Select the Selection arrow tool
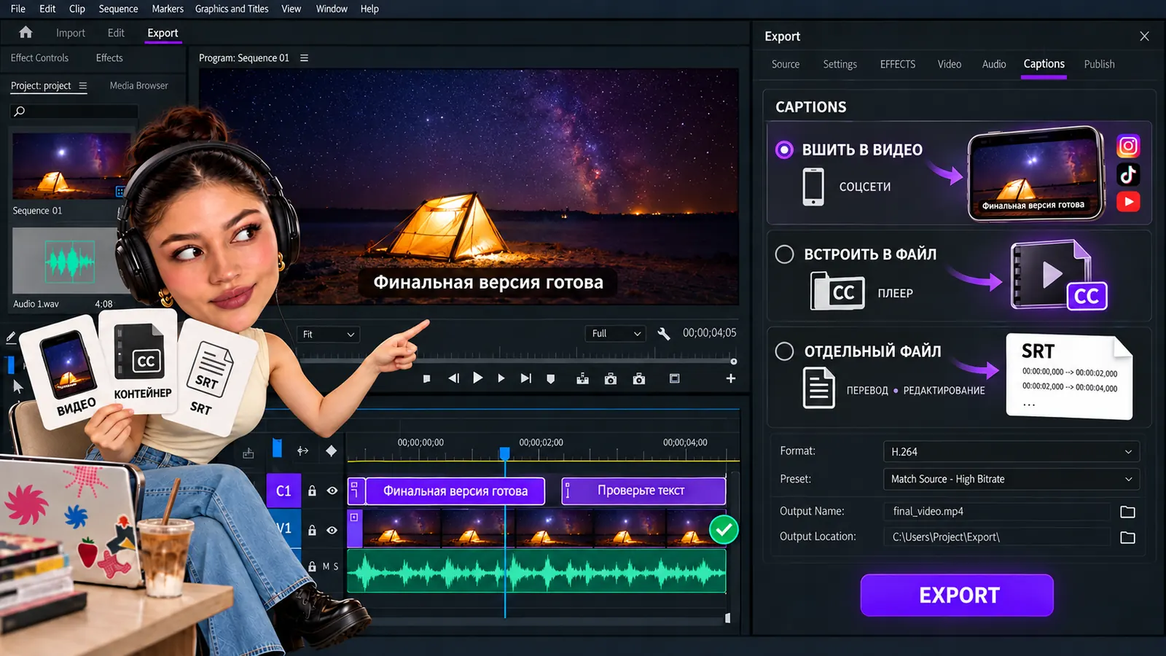Image resolution: width=1166 pixels, height=656 pixels. [18, 386]
